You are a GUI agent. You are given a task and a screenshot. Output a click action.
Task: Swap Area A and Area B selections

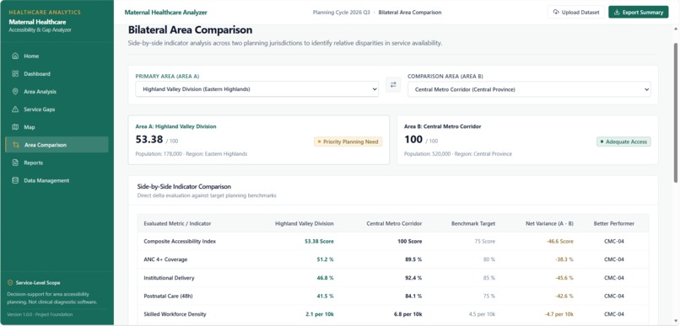393,85
